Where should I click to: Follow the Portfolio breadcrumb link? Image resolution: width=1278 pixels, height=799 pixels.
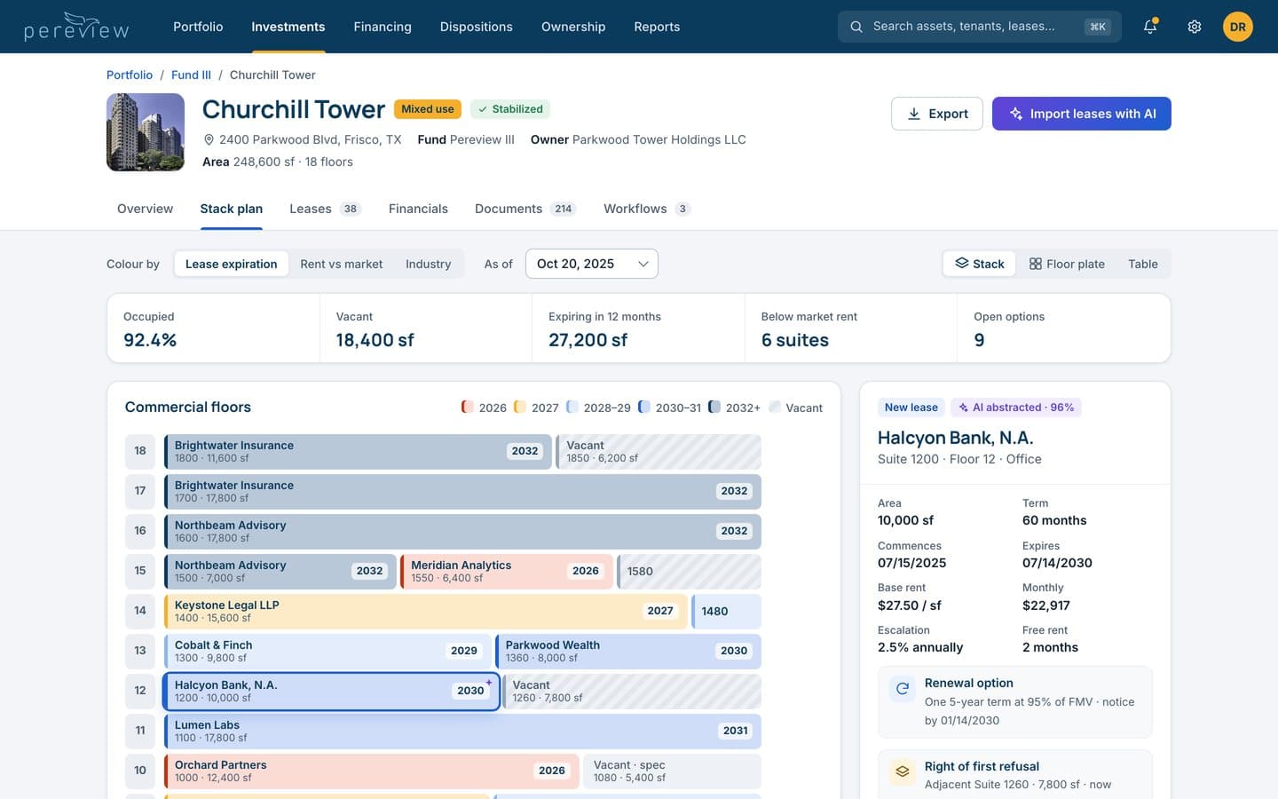tap(130, 75)
